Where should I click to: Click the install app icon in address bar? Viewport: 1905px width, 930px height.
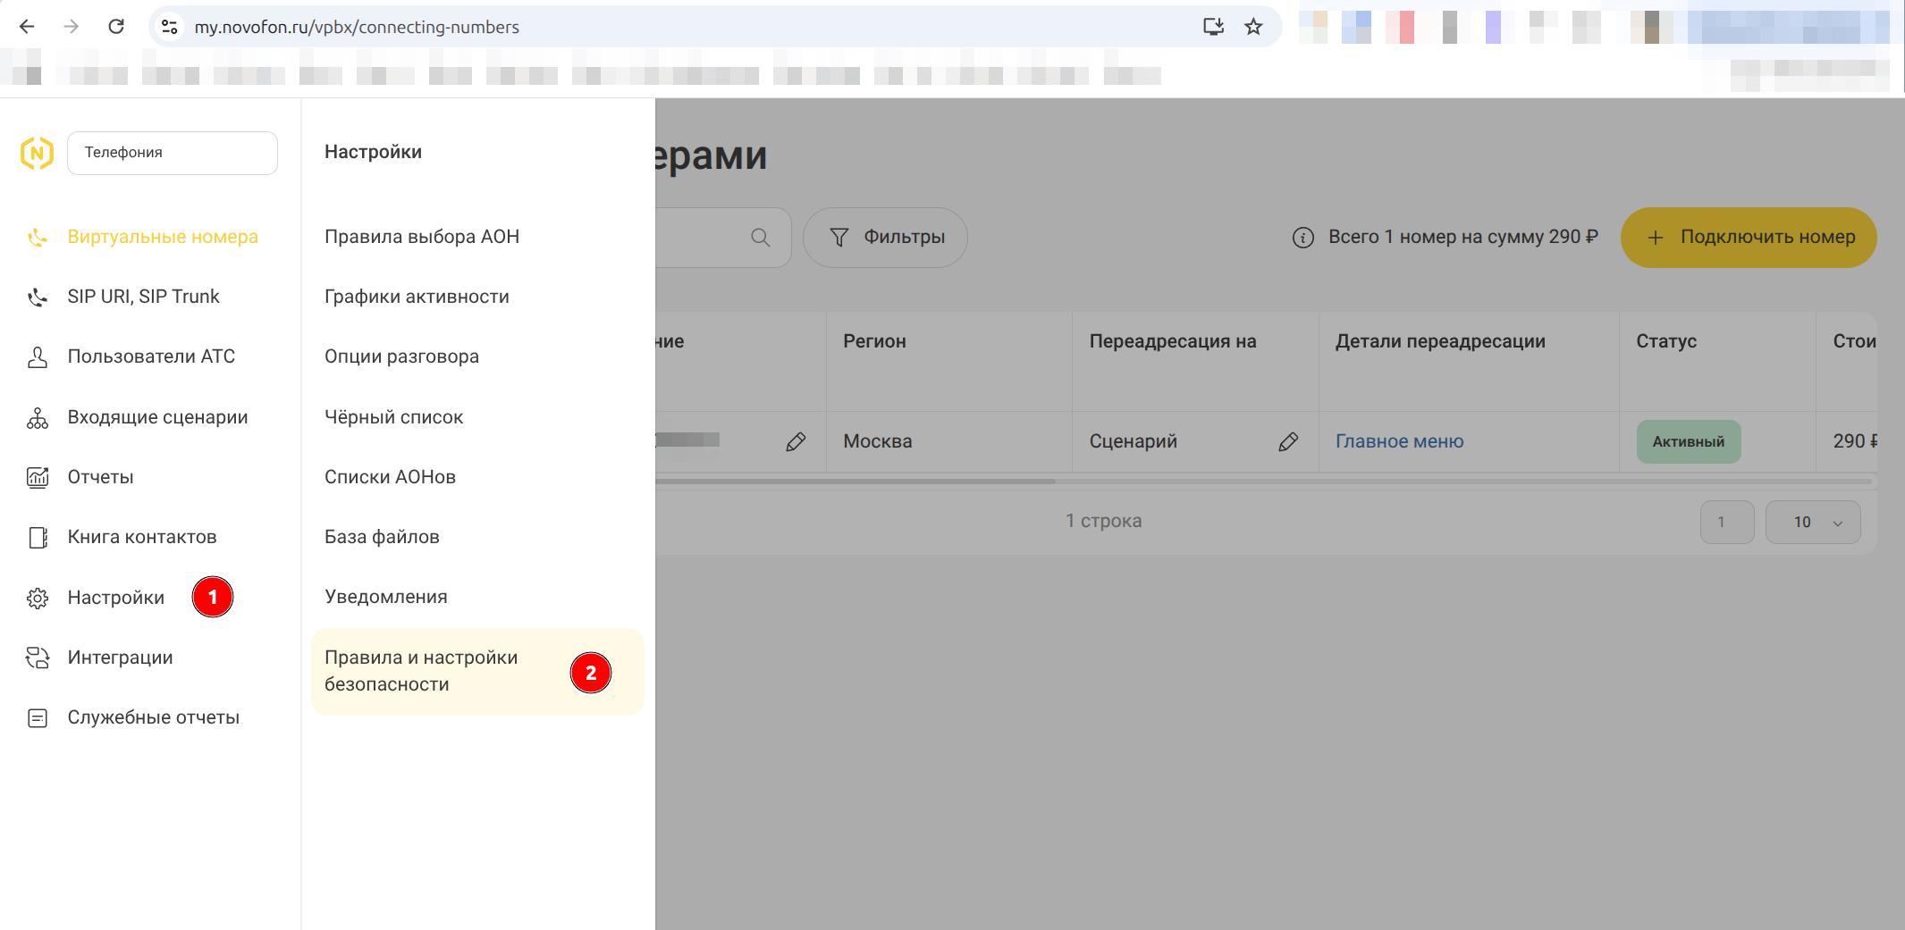click(x=1213, y=27)
